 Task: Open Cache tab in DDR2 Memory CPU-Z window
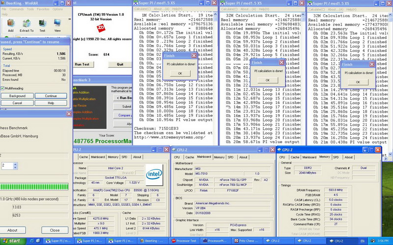coord(295,157)
